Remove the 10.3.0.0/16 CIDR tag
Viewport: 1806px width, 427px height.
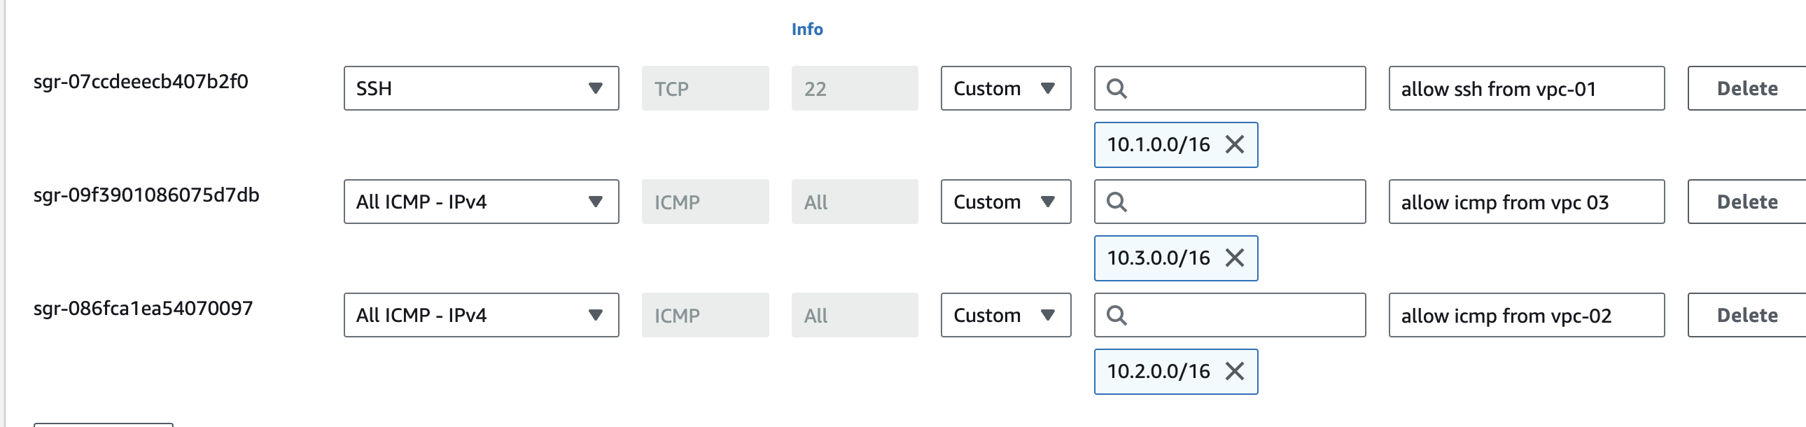pyautogui.click(x=1235, y=258)
